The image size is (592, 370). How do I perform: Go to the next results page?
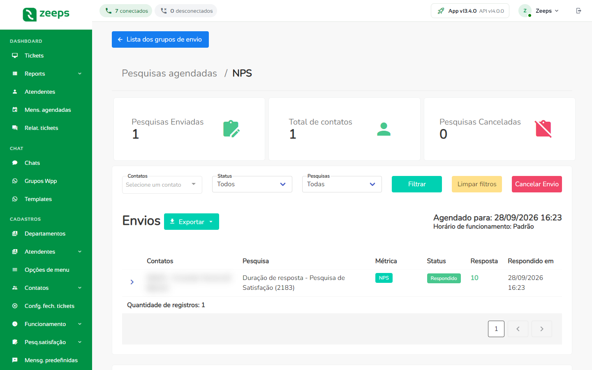(542, 329)
